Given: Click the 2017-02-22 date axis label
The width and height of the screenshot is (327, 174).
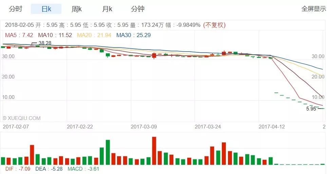Looking at the screenshot, I should [x=80, y=126].
